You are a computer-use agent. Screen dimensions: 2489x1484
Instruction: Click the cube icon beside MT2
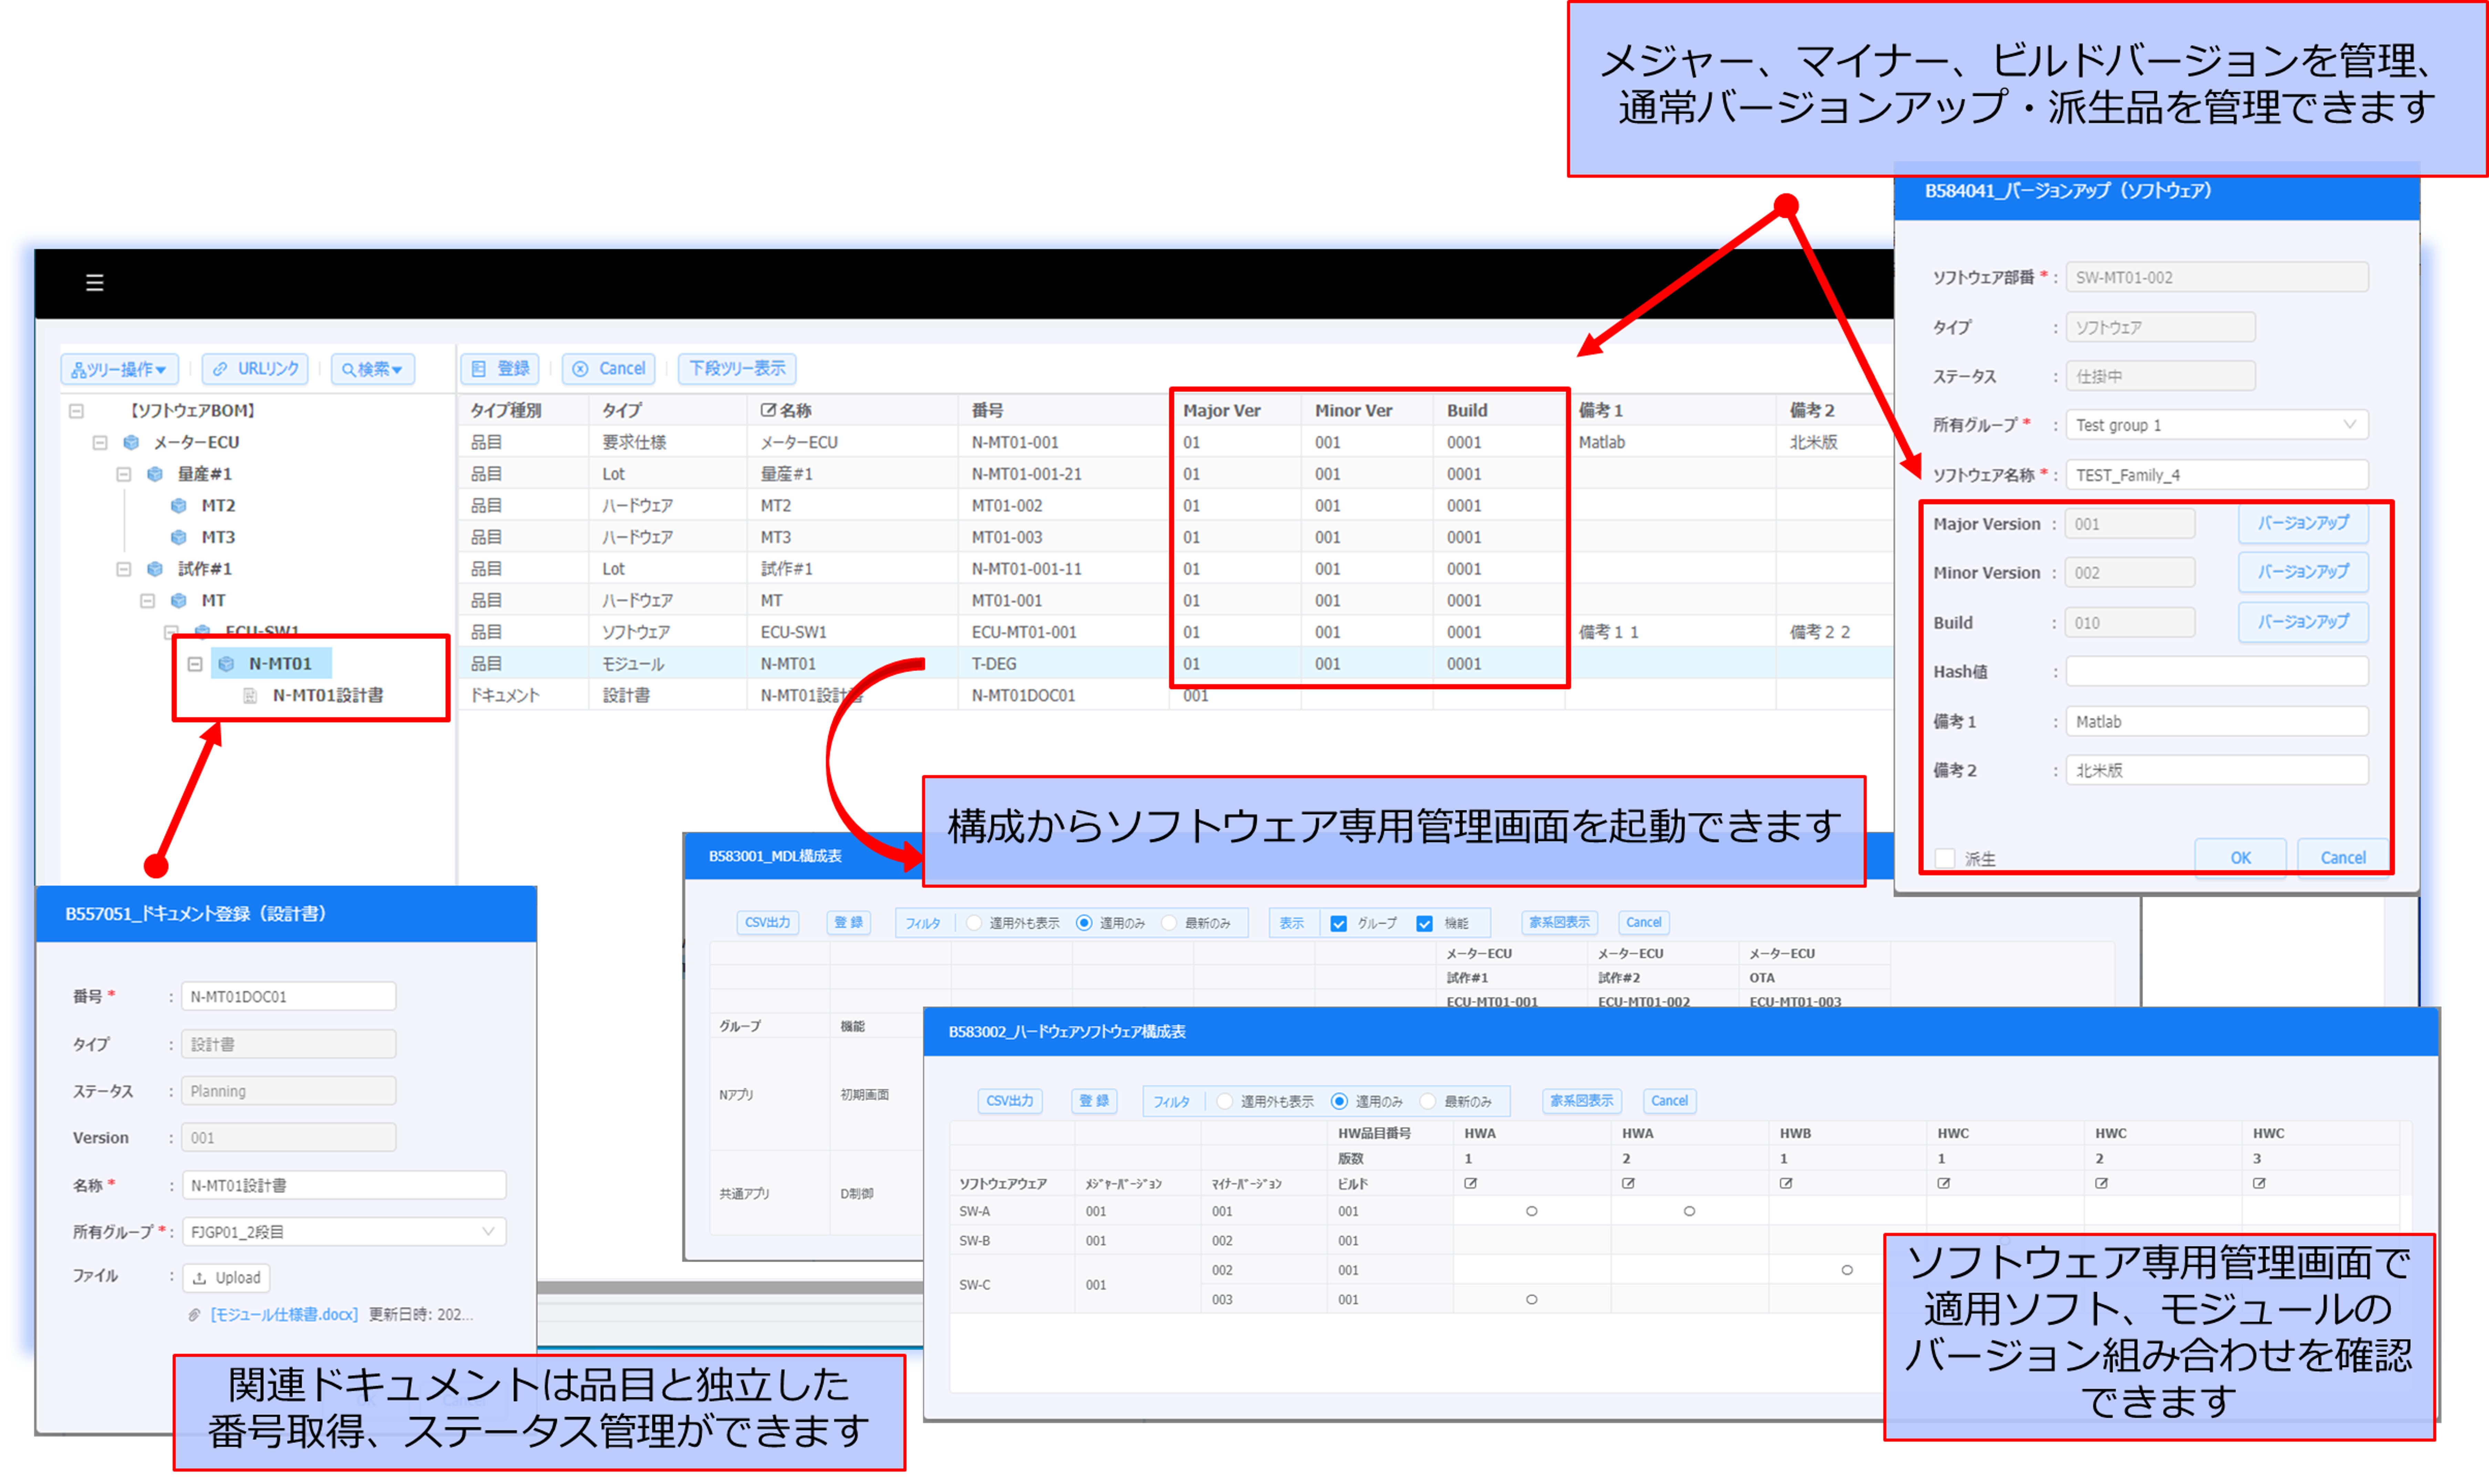coord(179,506)
